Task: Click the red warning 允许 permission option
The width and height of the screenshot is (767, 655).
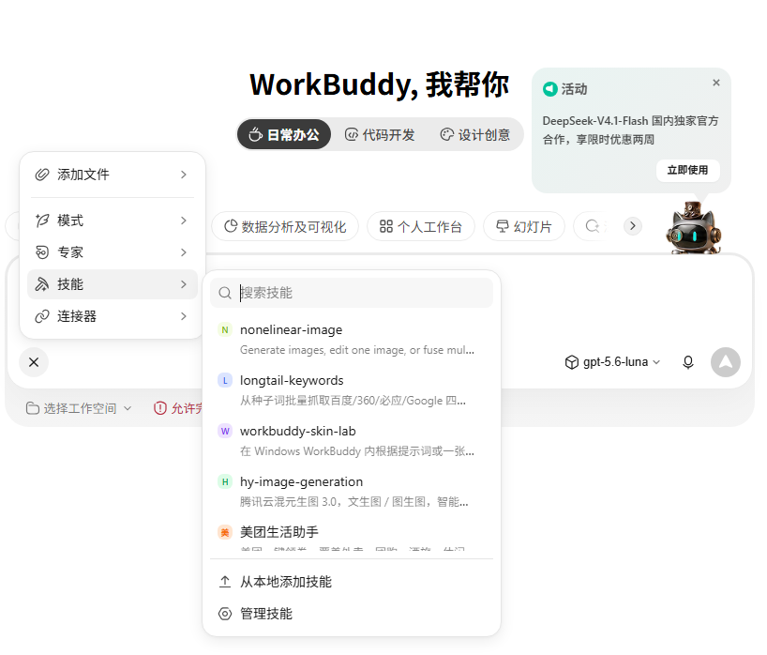Action: pos(178,408)
